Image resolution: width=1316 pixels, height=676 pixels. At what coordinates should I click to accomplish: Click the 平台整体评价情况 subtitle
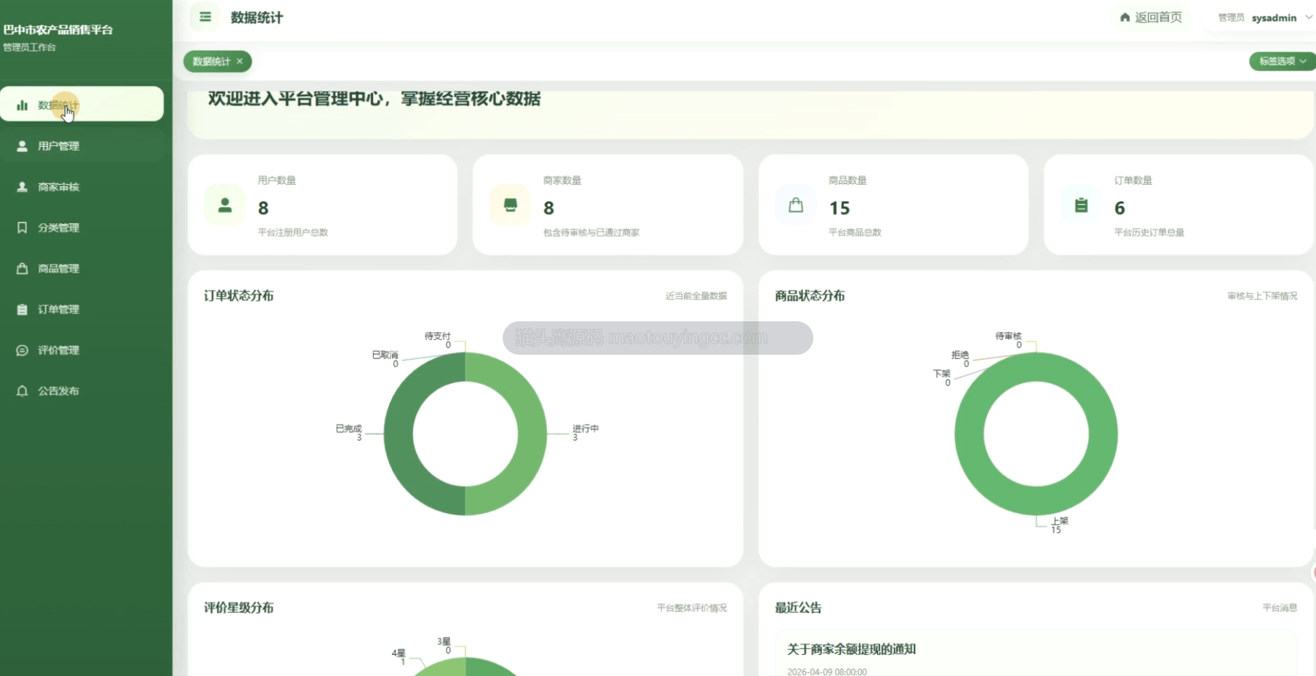pos(692,608)
